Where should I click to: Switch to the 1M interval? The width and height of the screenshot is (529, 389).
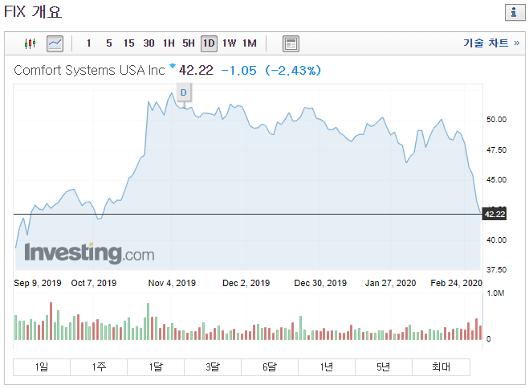tap(250, 43)
